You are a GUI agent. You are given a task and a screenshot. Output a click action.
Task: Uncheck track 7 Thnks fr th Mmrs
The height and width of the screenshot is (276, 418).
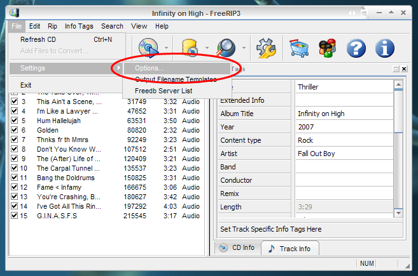[x=14, y=140]
